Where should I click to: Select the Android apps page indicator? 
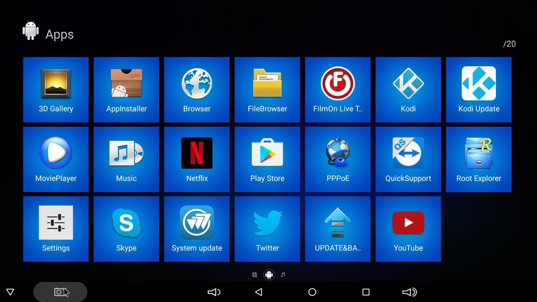click(x=269, y=275)
